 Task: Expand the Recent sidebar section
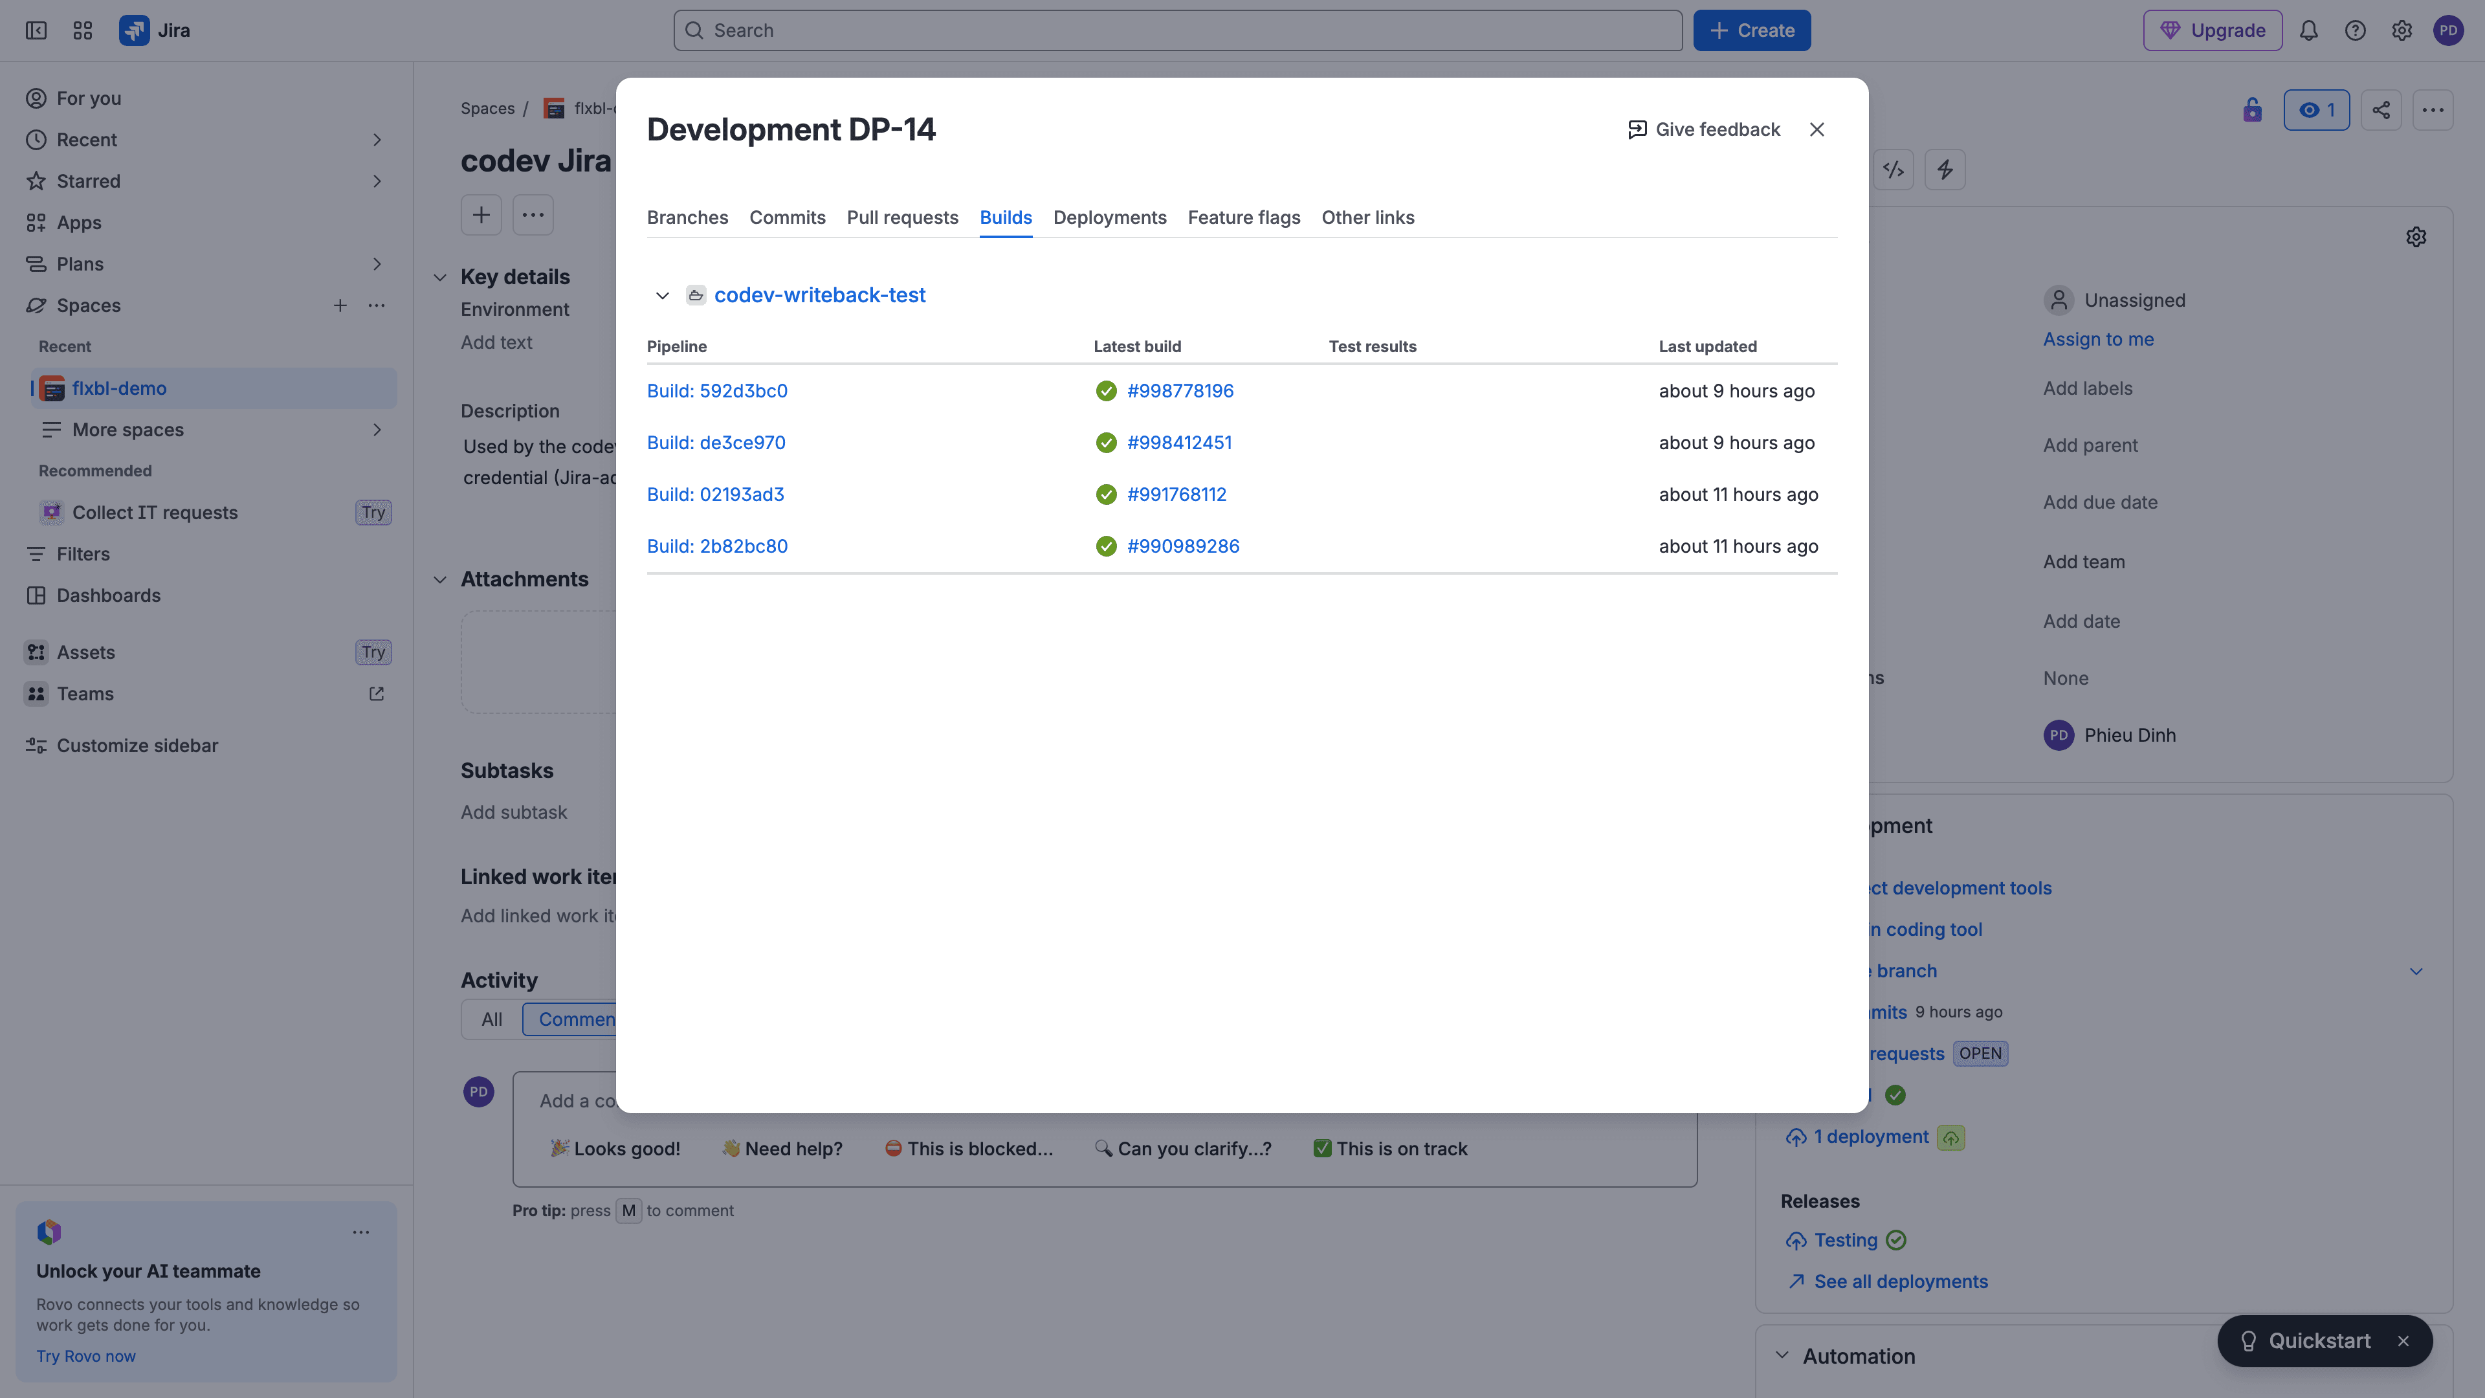377,140
